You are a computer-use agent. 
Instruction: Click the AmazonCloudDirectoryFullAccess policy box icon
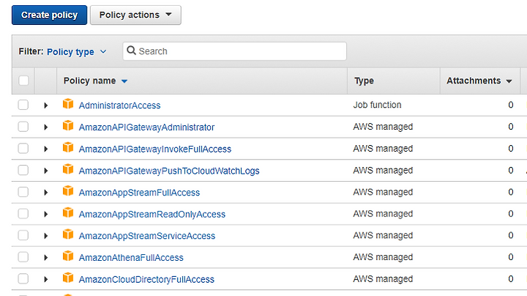tap(68, 278)
